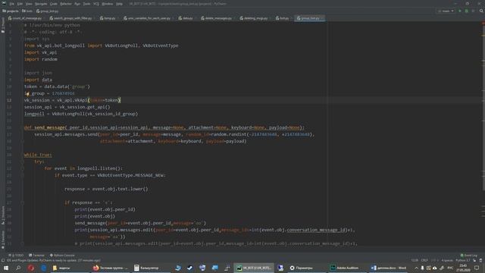The width and height of the screenshot is (485, 273).
Task: Click the projects breadcrumb in navigation bar
Action: click(11, 11)
